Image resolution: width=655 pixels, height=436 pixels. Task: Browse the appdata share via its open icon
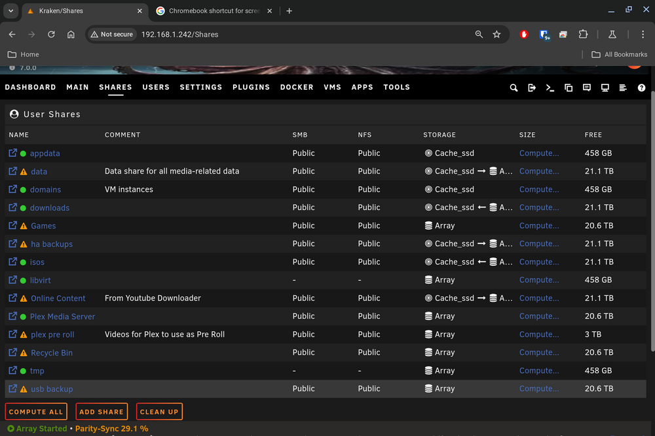pos(13,153)
